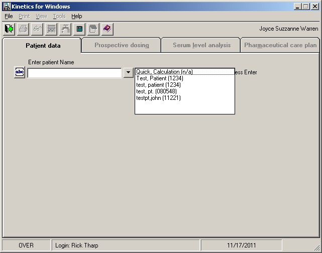The height and width of the screenshot is (253, 322).
Task: Select 'Quick, Calculation (n/a)' from the list
Action: tap(164, 72)
